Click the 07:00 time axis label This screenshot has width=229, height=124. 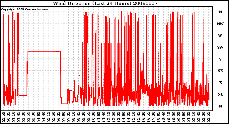coord(63,117)
